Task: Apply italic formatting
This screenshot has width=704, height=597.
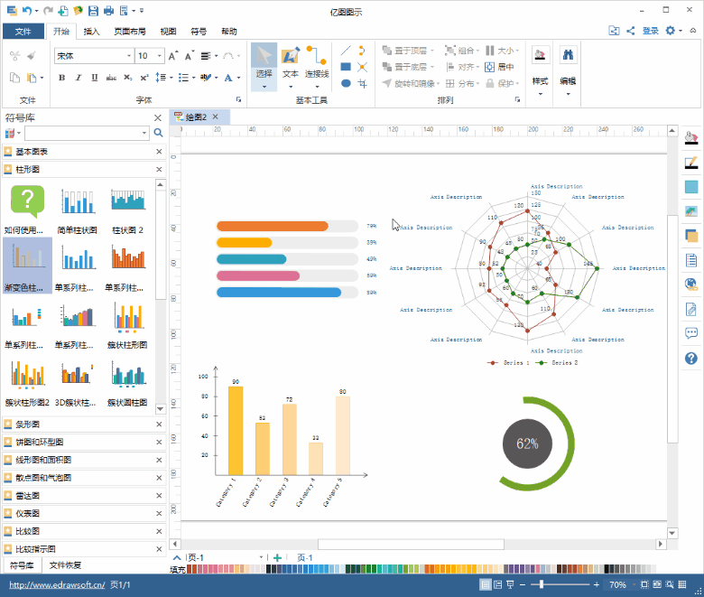Action: [79, 78]
